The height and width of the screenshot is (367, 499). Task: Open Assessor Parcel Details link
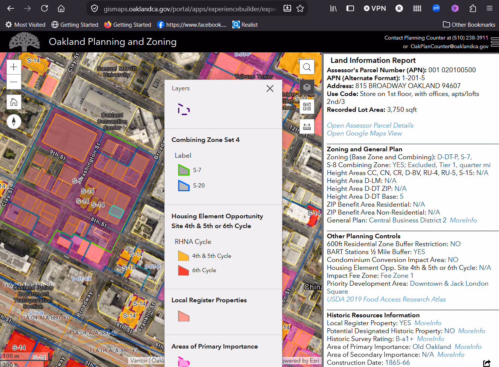click(370, 125)
